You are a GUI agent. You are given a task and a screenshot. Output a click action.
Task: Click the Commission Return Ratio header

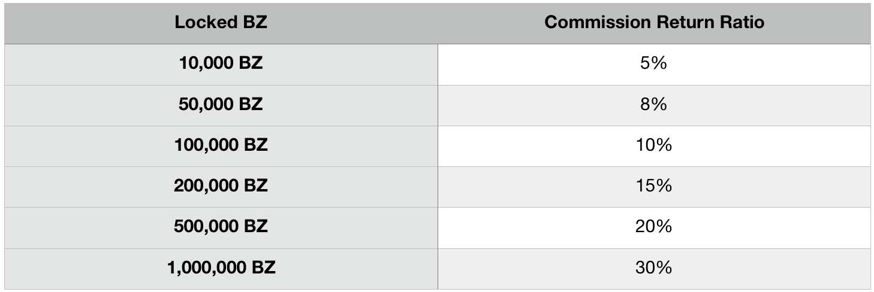point(654,23)
